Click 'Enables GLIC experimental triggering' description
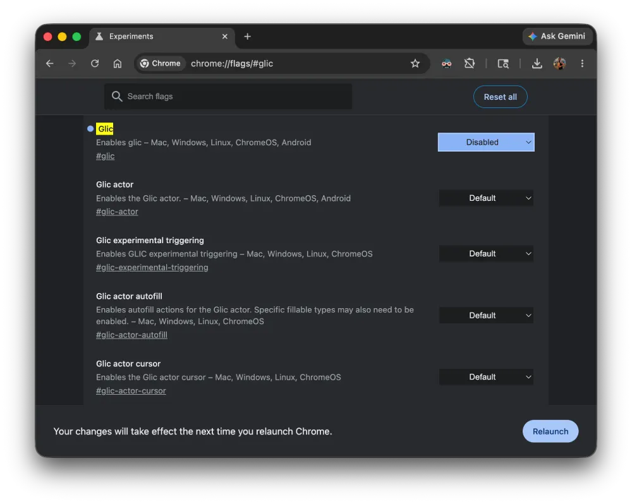This screenshot has height=504, width=632. (x=234, y=255)
